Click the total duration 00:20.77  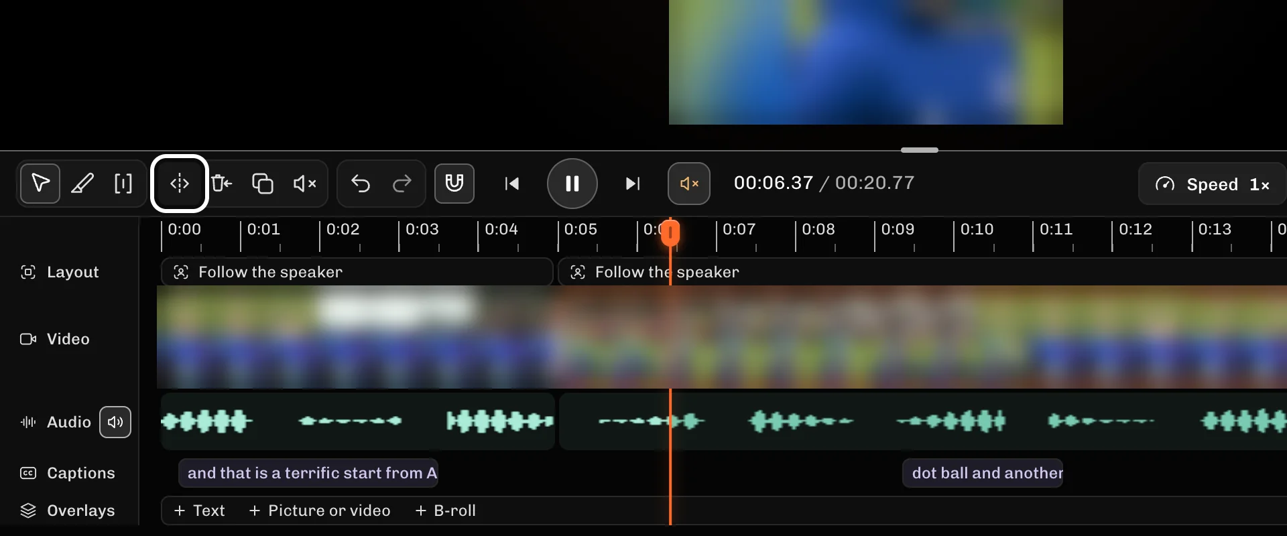click(x=875, y=183)
